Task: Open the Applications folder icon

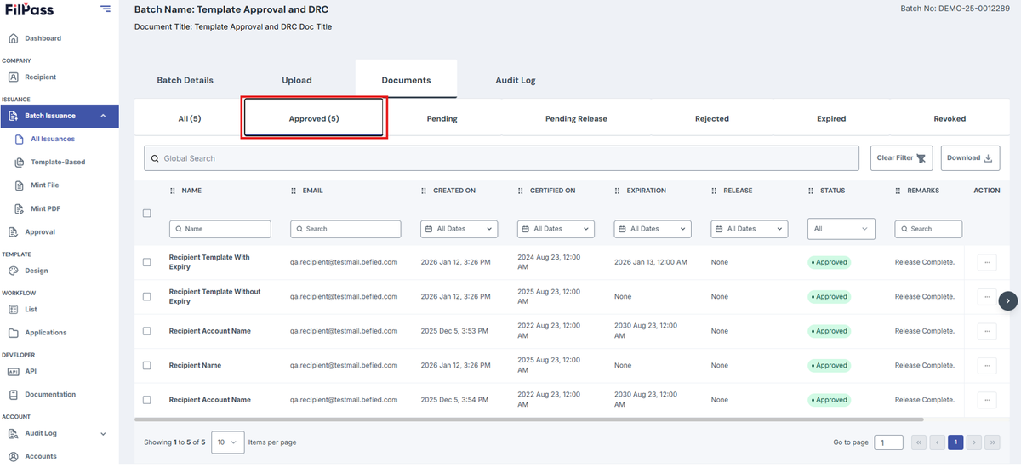Action: (13, 333)
